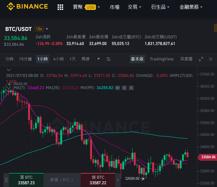The image size is (217, 187).
Task: Grab the quick trade bar drag handle
Action: [x=6, y=180]
